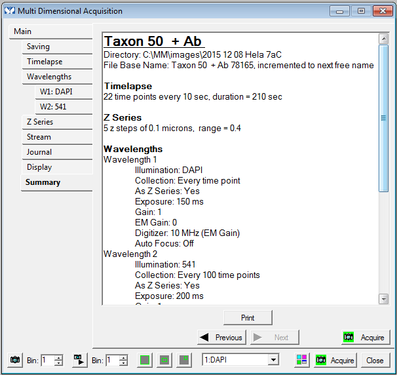Click the first Bin input field

48,360
